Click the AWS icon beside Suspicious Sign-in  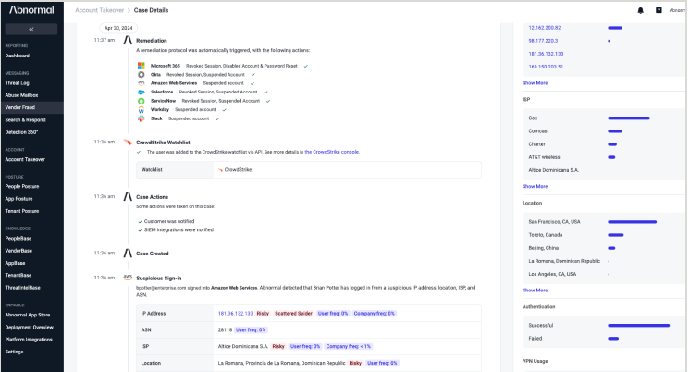point(128,278)
